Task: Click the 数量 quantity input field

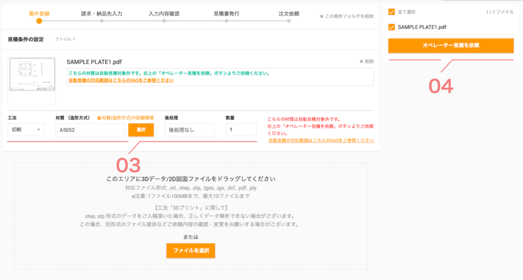Action: 241,130
